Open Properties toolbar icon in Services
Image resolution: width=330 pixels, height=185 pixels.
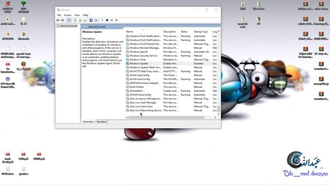[75, 20]
